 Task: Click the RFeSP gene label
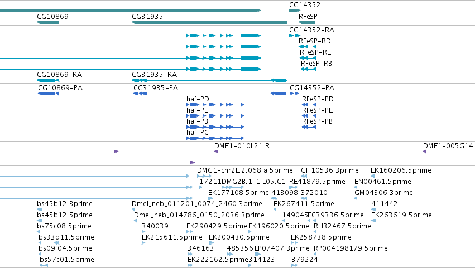coord(308,16)
